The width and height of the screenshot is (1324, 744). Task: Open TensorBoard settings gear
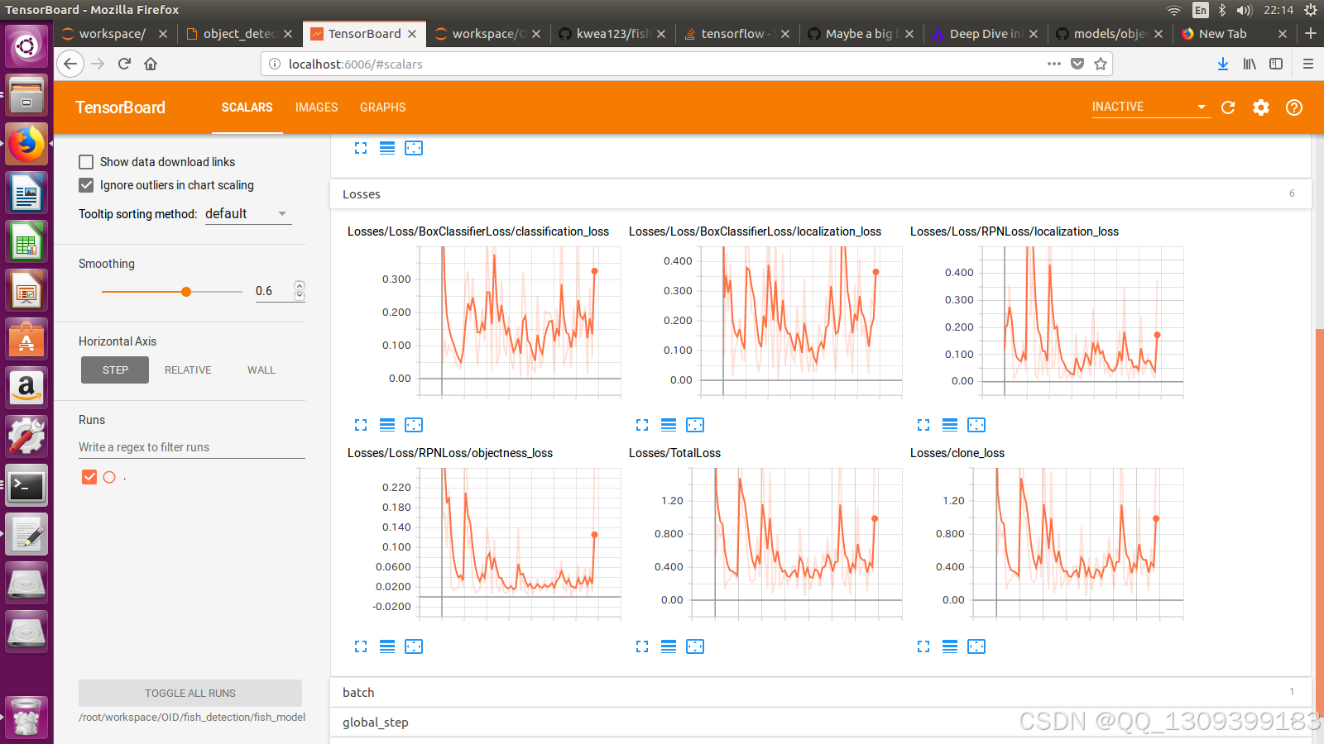click(x=1261, y=107)
